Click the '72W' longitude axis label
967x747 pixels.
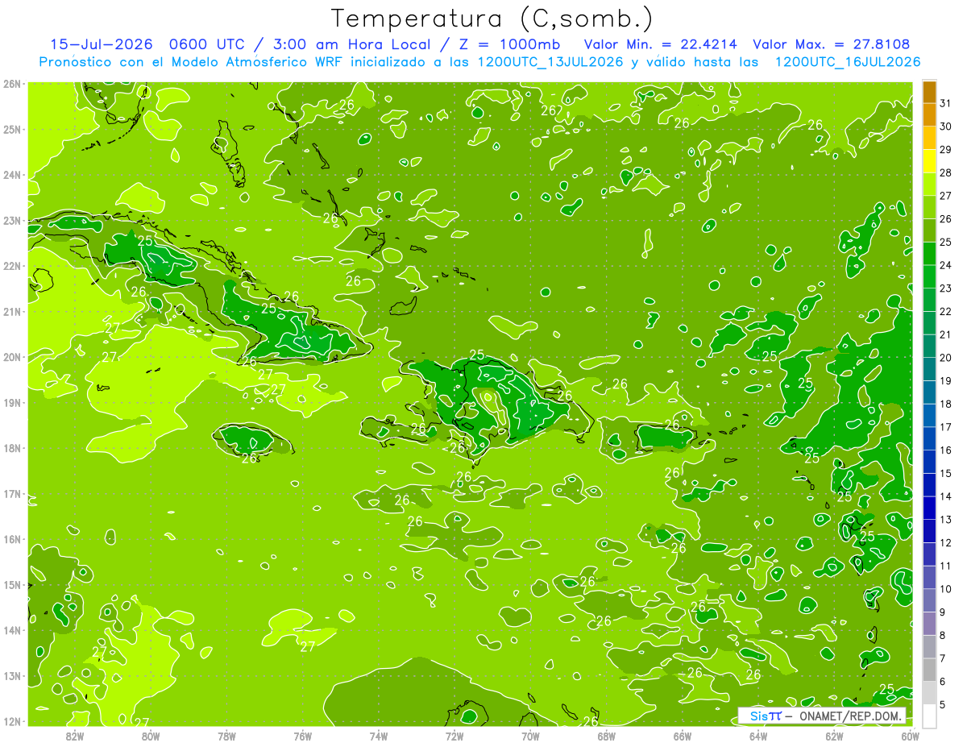pyautogui.click(x=454, y=736)
